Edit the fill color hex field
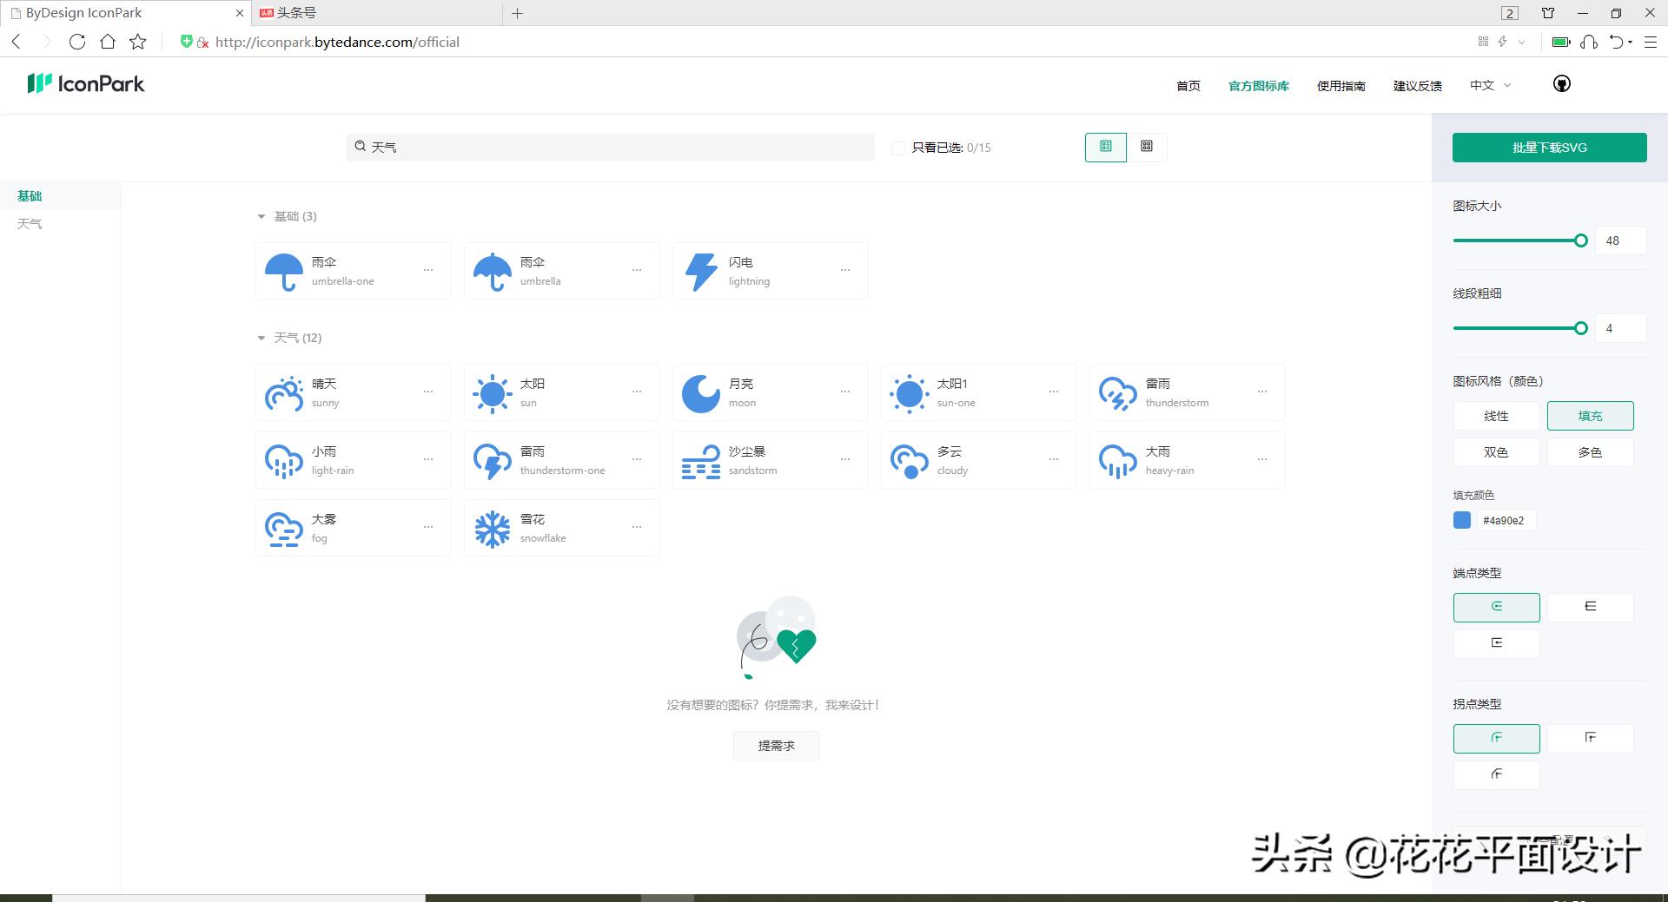The image size is (1668, 902). coord(1506,521)
